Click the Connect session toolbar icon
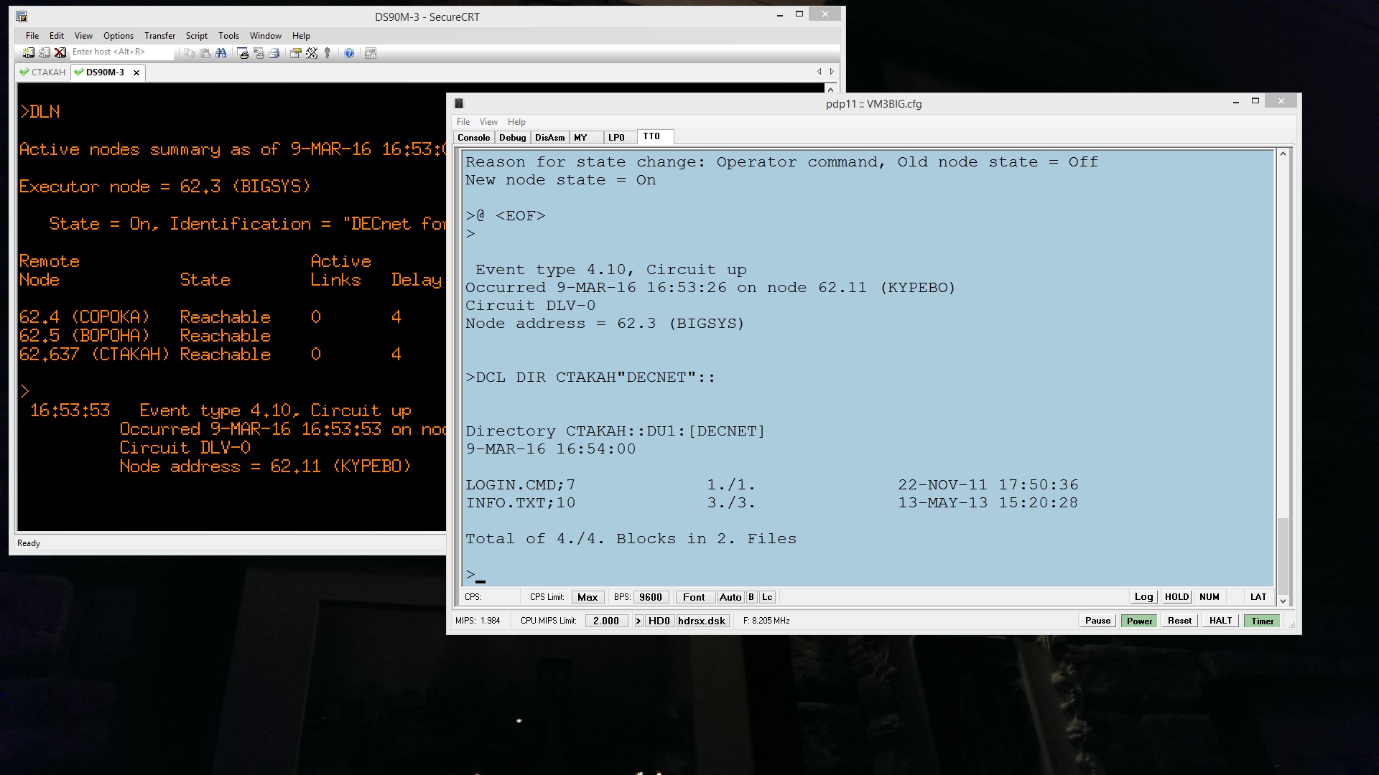Screen dimensions: 1379x775 29,53
